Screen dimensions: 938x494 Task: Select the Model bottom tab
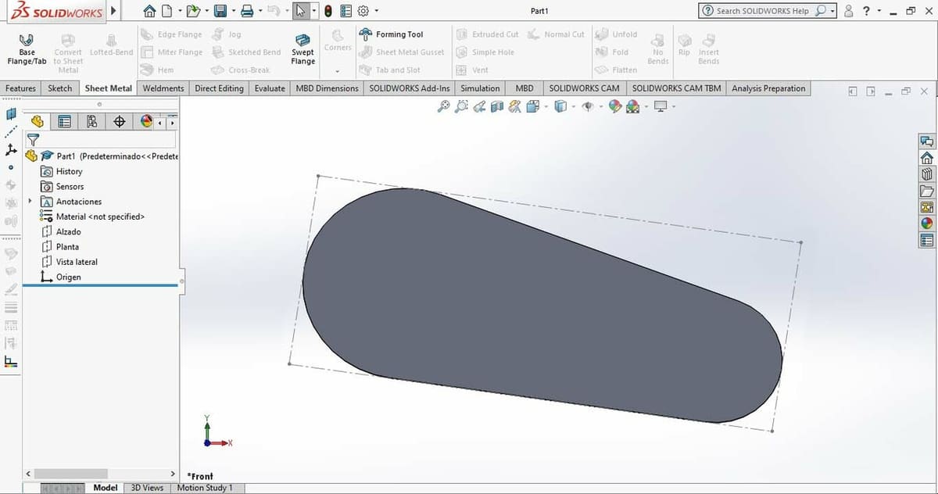pyautogui.click(x=106, y=488)
